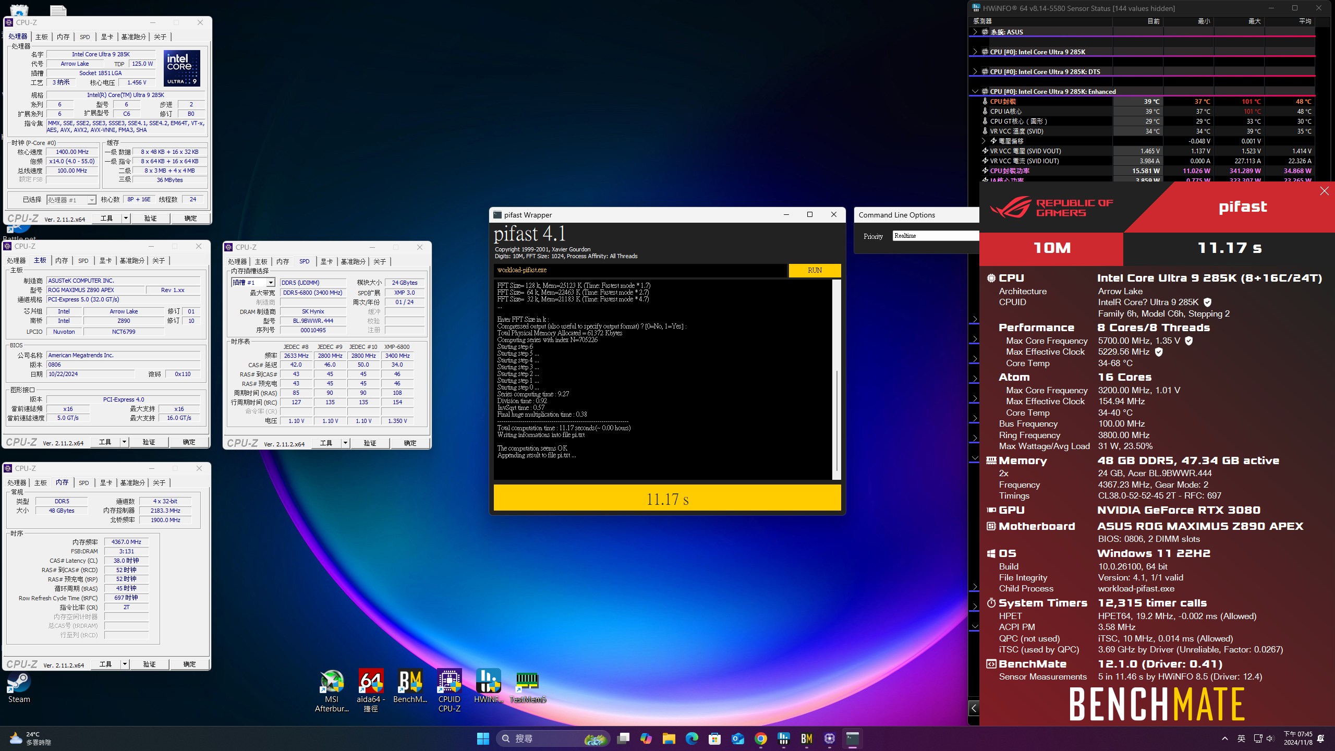
Task: Open the weather widget on the taskbar
Action: 31,738
